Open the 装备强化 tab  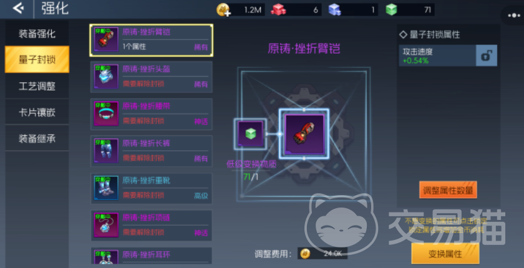37,34
